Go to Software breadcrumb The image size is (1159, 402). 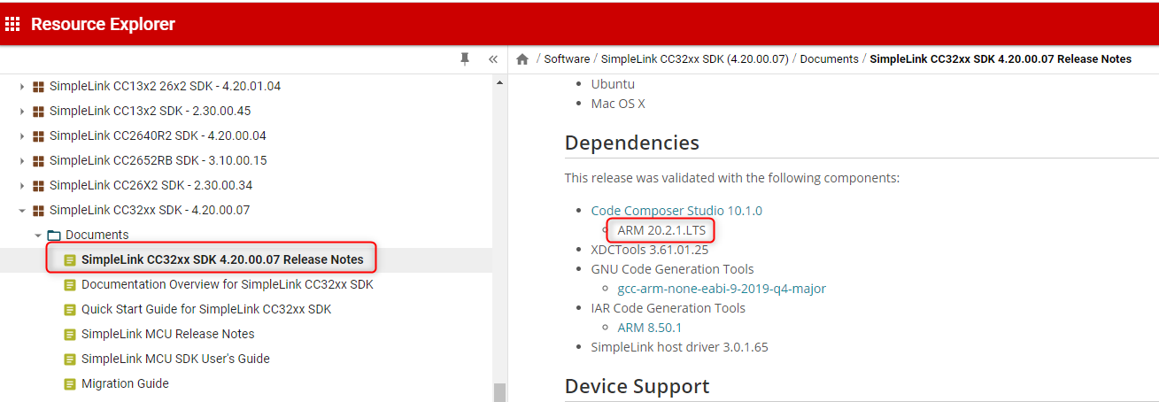[567, 59]
